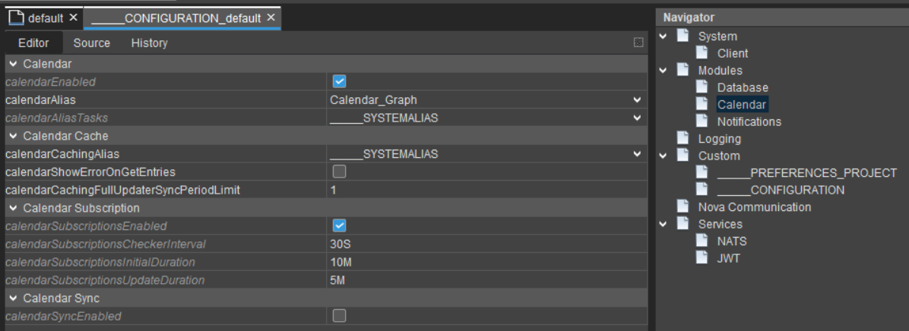Select Client in the Navigator tree
The image size is (909, 331).
pyautogui.click(x=733, y=53)
